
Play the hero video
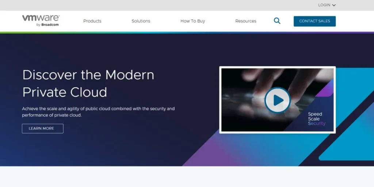[277, 100]
